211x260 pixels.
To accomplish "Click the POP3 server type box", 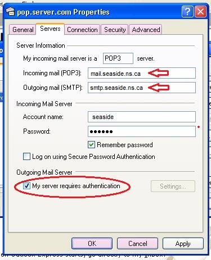I will (x=118, y=58).
